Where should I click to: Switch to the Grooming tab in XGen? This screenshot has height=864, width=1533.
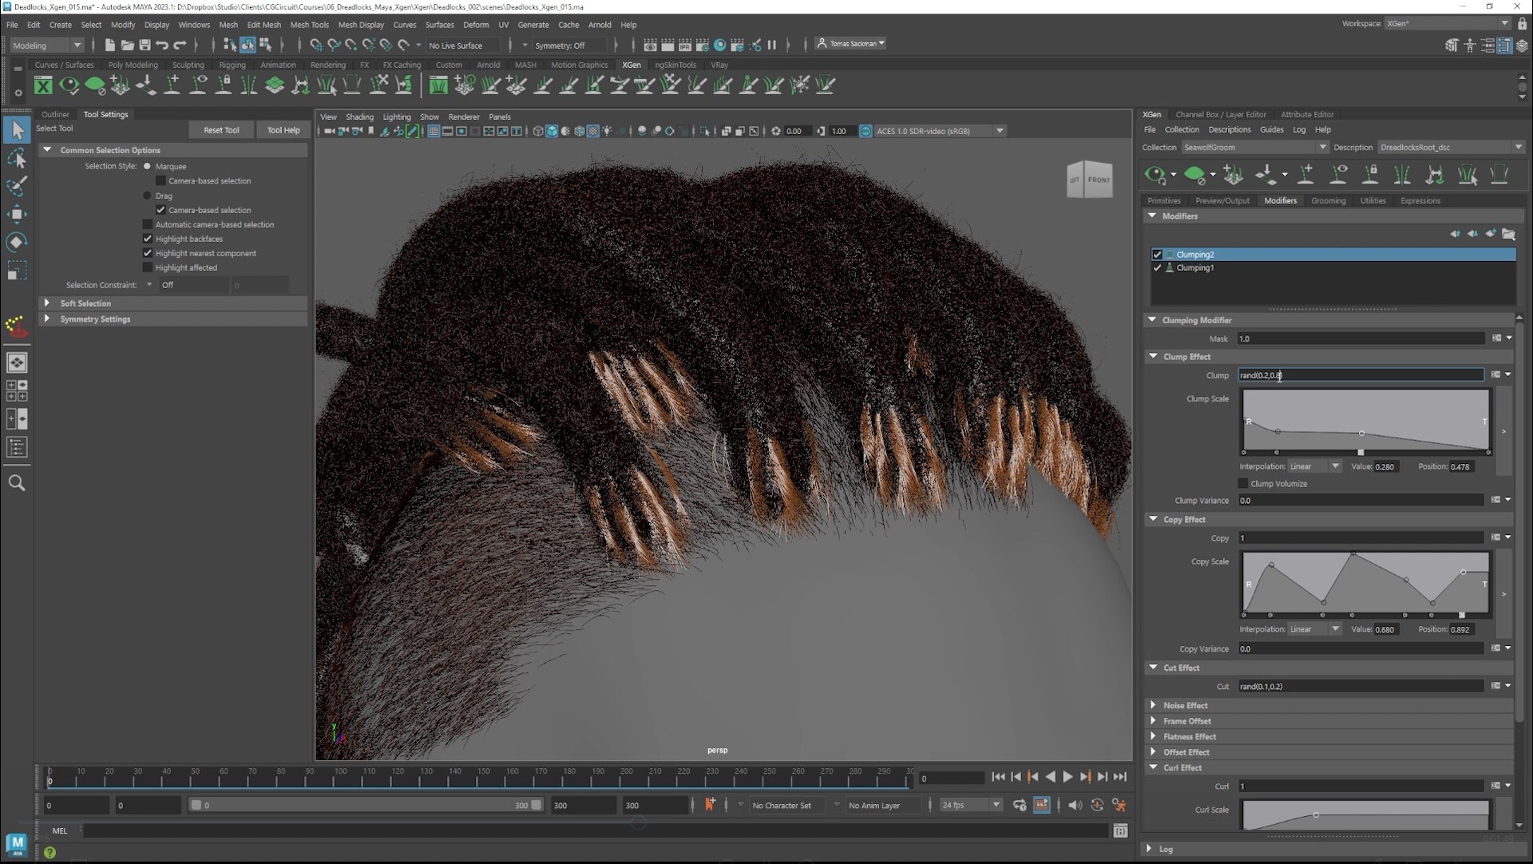pos(1328,200)
